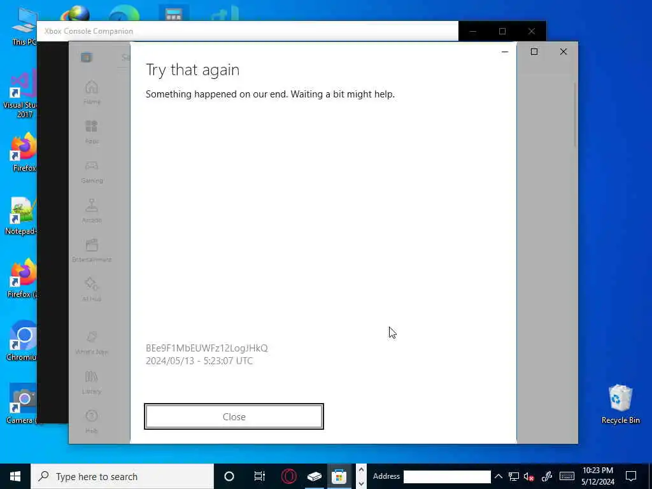Focus the taskbar Address input field
Screen dimensions: 652x489
(x=447, y=476)
